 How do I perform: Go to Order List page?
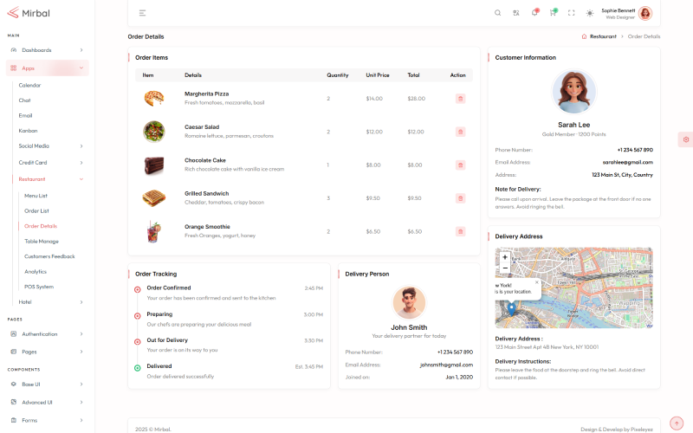tap(36, 210)
